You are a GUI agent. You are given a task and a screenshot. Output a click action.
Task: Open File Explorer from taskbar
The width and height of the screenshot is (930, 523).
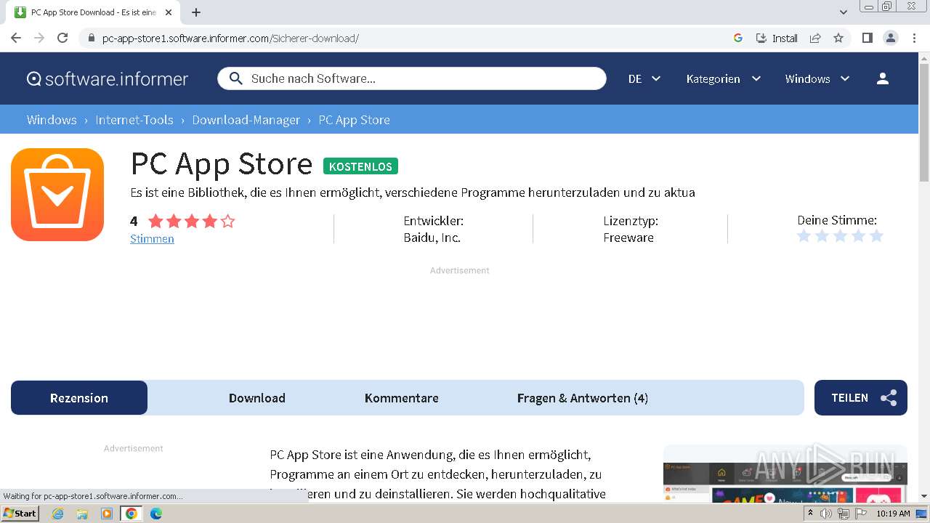(82, 514)
